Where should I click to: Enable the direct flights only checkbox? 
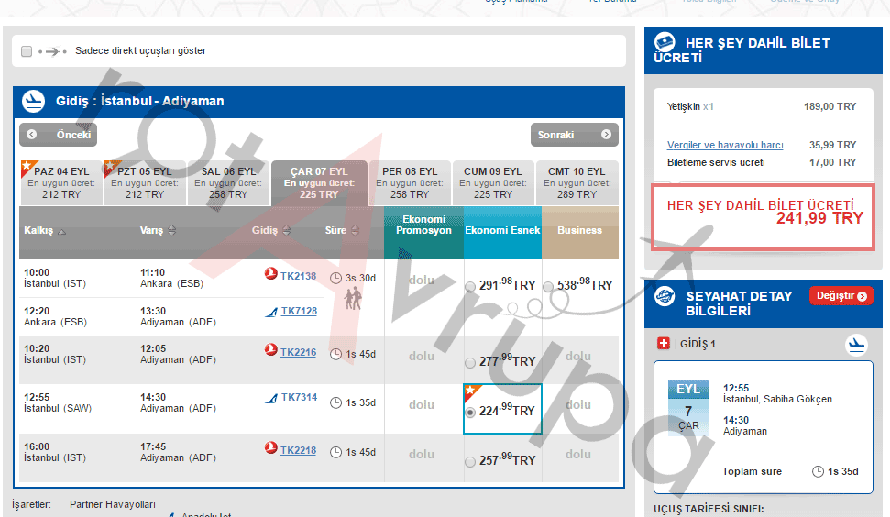[27, 51]
